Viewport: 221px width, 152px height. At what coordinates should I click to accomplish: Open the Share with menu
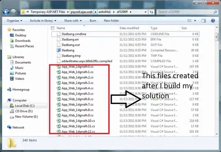point(73,20)
